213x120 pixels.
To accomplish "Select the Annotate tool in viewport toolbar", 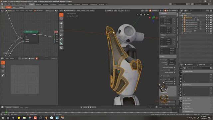I will coord(61,39).
